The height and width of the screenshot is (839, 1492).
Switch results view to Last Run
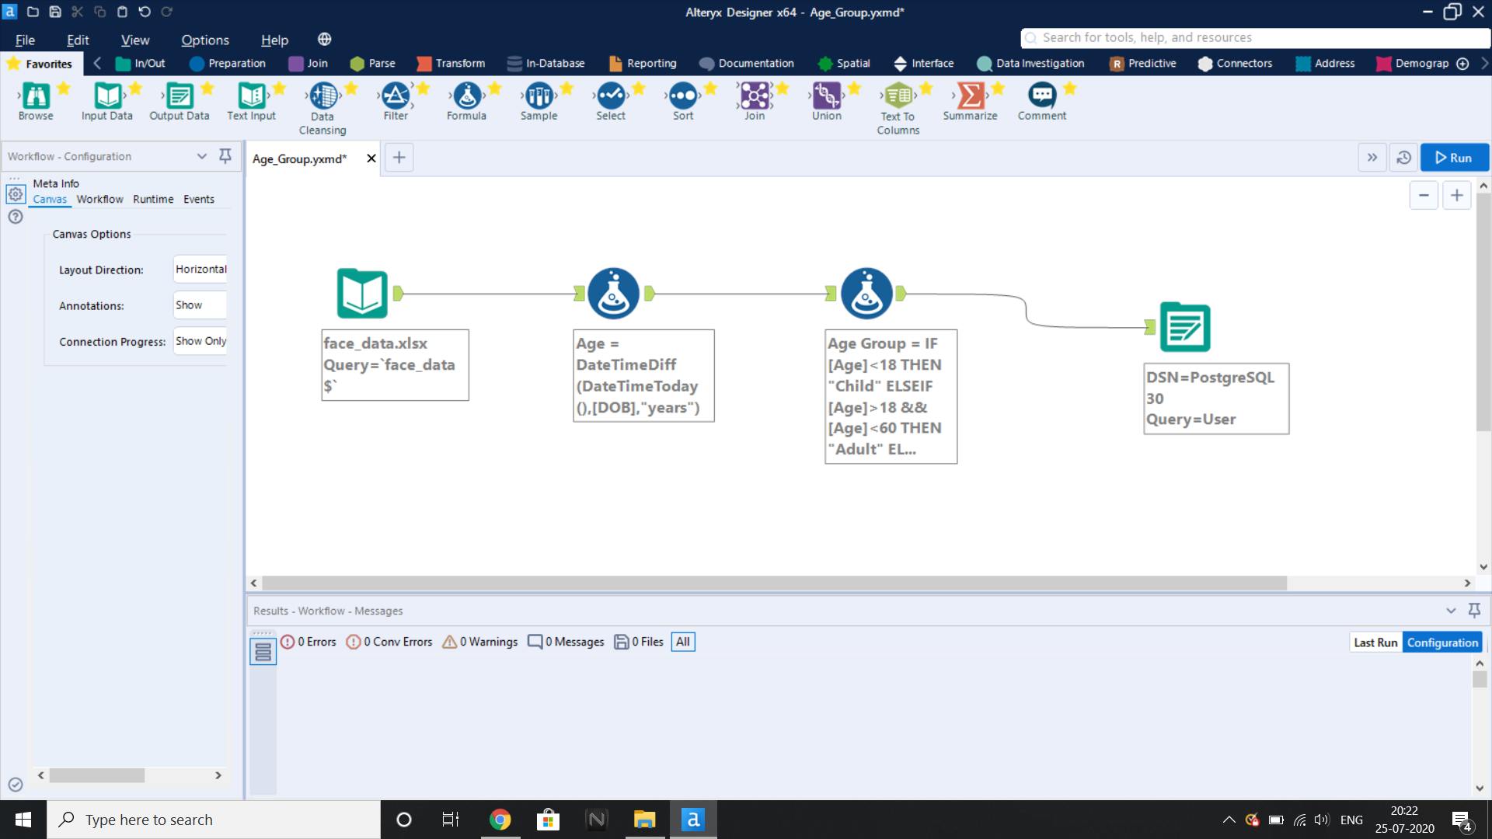click(x=1375, y=642)
